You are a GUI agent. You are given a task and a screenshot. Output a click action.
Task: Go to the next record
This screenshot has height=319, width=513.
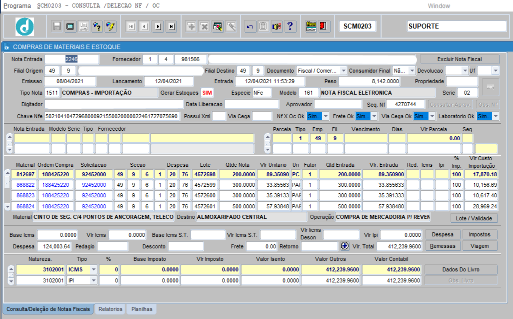[x=158, y=27]
